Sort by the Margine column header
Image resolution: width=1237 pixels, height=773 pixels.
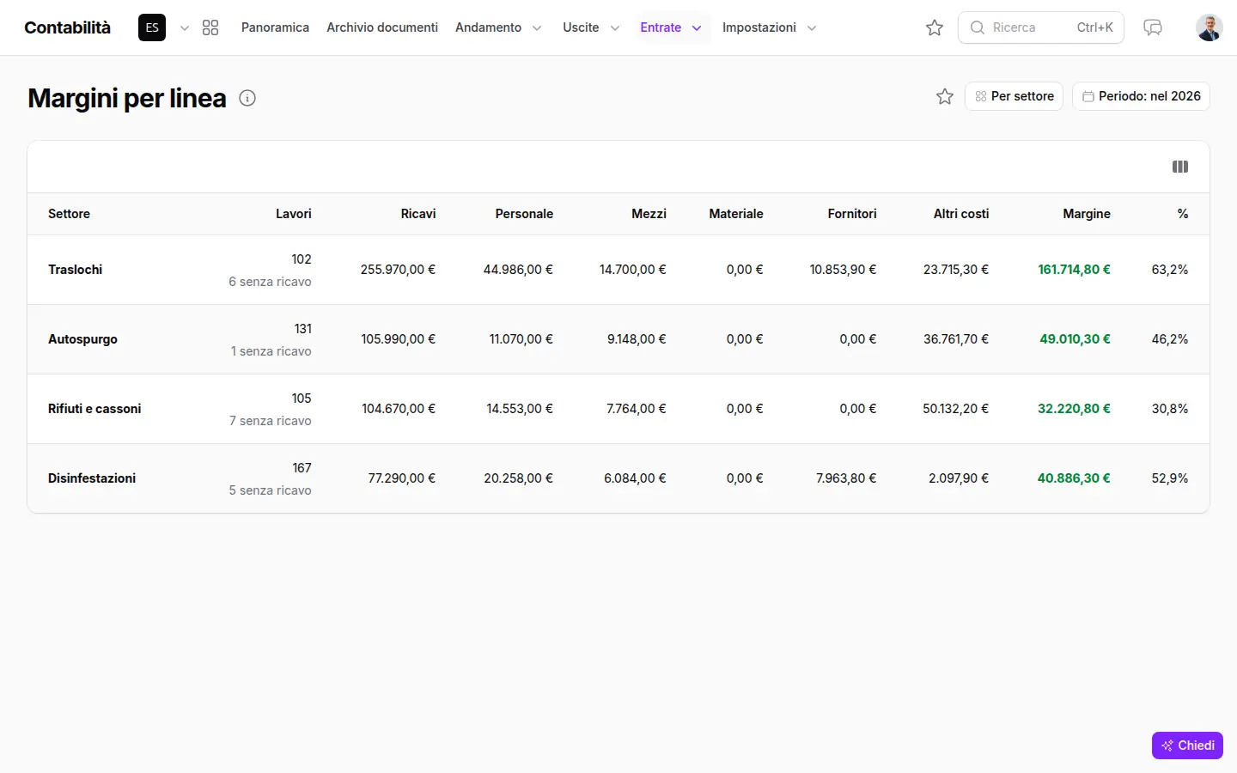click(1087, 214)
